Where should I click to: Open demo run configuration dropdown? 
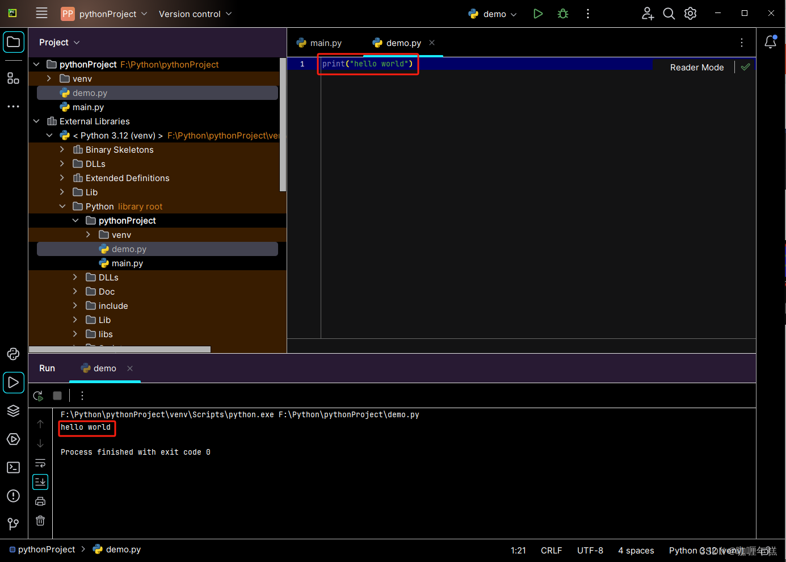click(493, 14)
